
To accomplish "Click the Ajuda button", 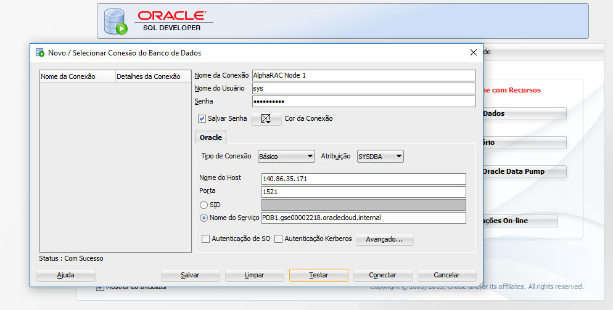I will [x=65, y=275].
